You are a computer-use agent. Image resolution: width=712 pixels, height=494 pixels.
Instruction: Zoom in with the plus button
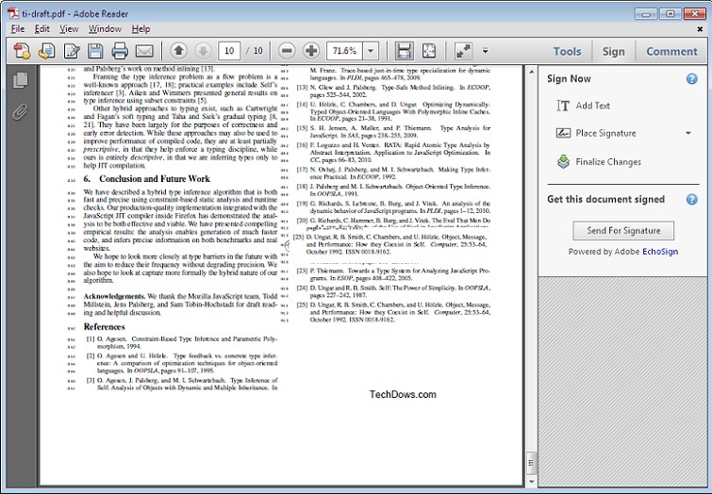point(311,51)
